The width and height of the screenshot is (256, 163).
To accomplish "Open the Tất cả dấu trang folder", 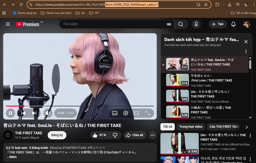I will point(243,13).
